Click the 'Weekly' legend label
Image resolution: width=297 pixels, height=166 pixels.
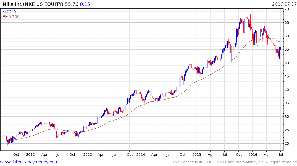[9, 11]
